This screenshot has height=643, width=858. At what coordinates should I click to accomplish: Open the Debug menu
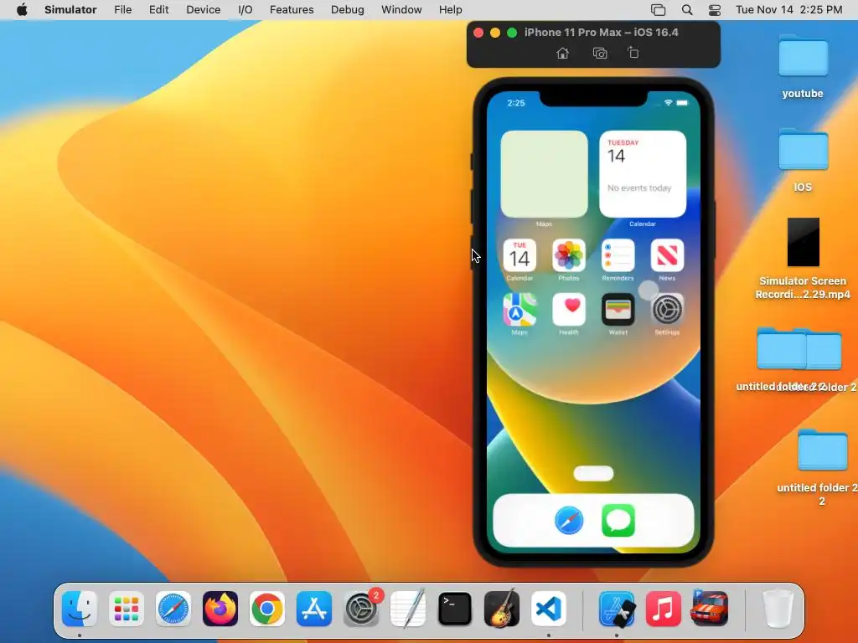pyautogui.click(x=348, y=10)
